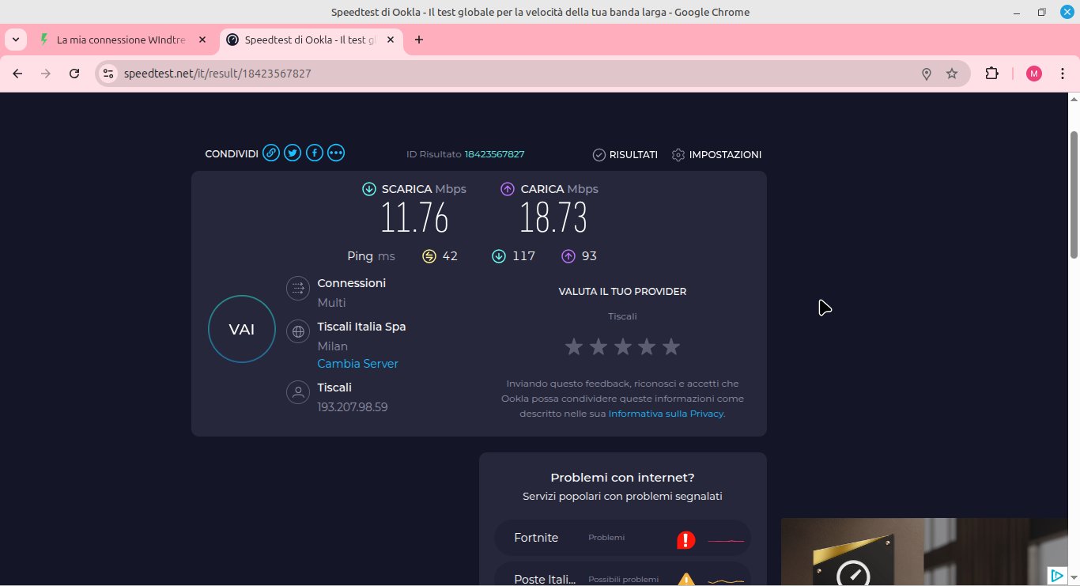Switch to La mia connessione Windtre tab

(120, 40)
